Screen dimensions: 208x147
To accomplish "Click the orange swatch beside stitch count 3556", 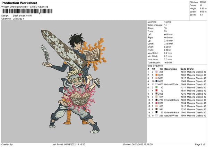I will click(x=157, y=75).
